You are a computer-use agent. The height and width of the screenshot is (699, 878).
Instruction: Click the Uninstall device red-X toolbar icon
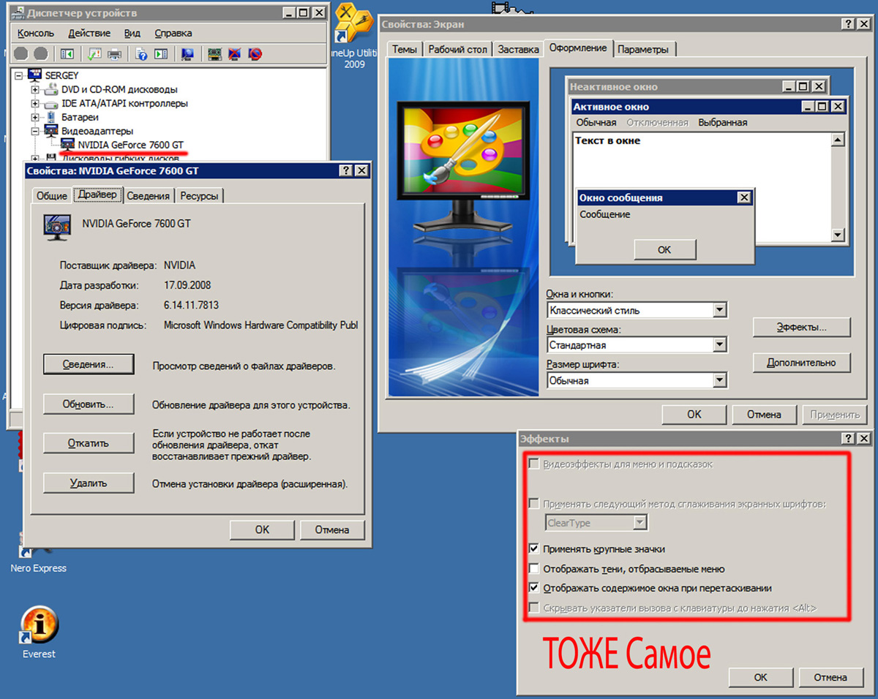pyautogui.click(x=234, y=53)
